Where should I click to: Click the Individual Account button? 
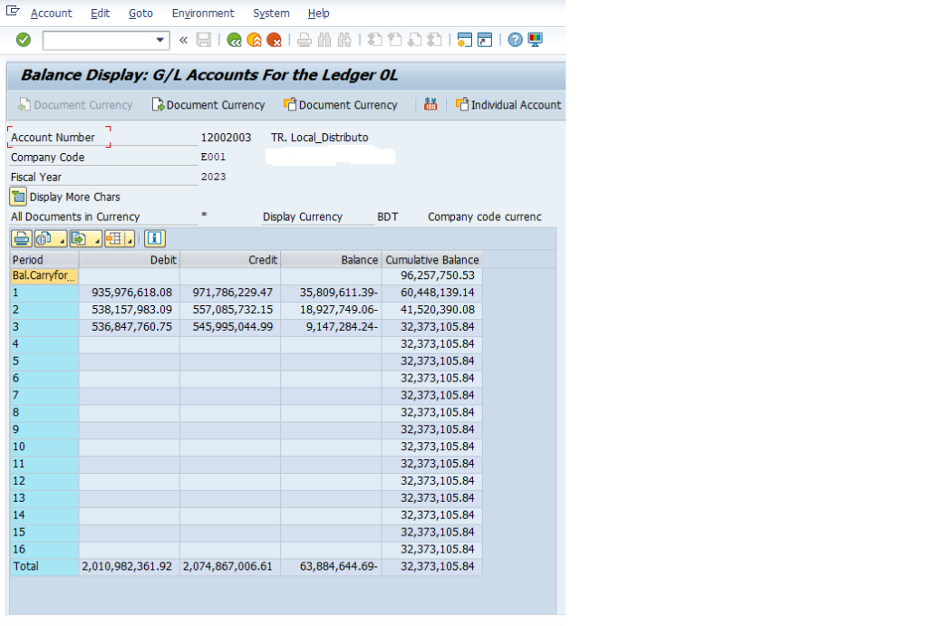[507, 104]
